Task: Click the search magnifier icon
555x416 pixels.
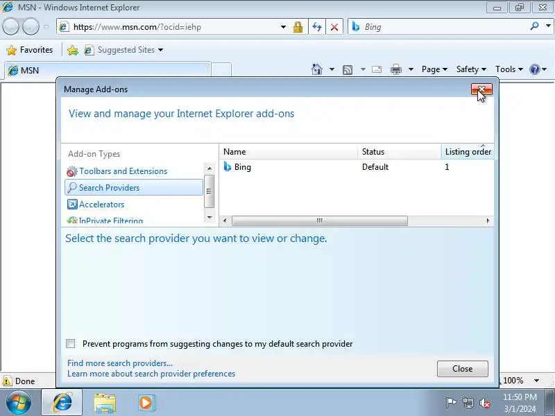Action: (534, 26)
